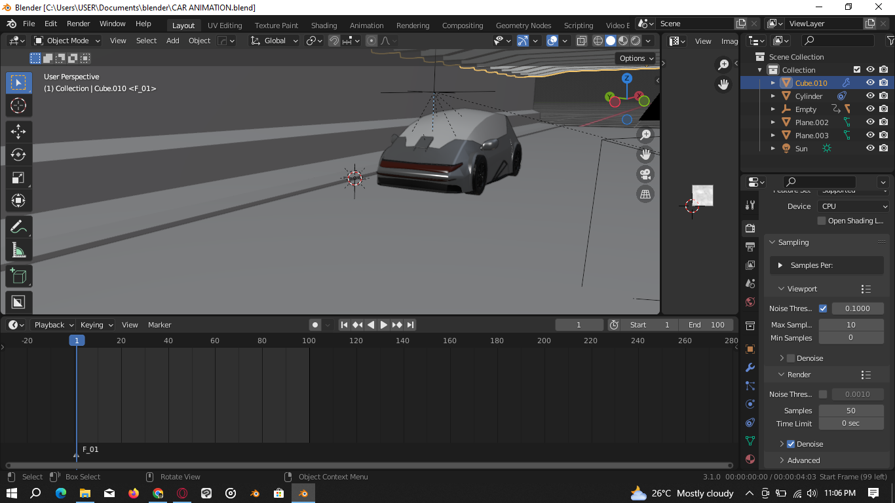Image resolution: width=895 pixels, height=503 pixels.
Task: Open the Global transform orientation dropdown
Action: [274, 41]
